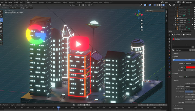
Task: Switch to the Geometry Nodes workspace tab
Action: pyautogui.click(x=97, y=2)
